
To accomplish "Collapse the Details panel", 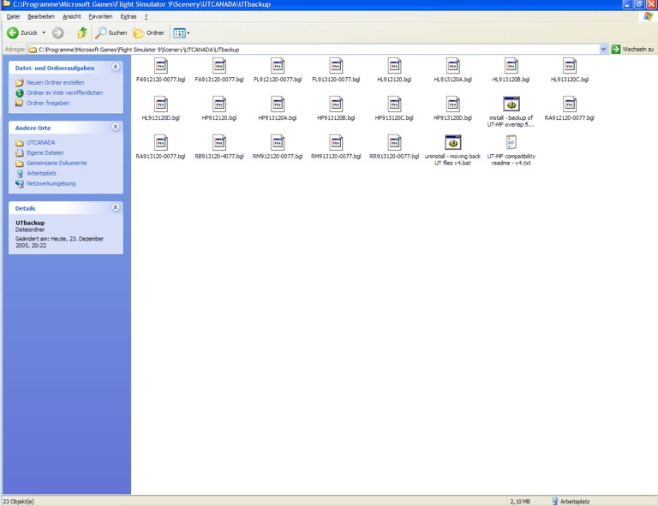I will point(116,207).
